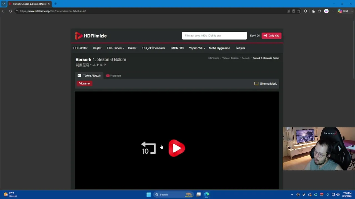Expand the Yapım Yılı dropdown
355x199 pixels.
[197, 48]
